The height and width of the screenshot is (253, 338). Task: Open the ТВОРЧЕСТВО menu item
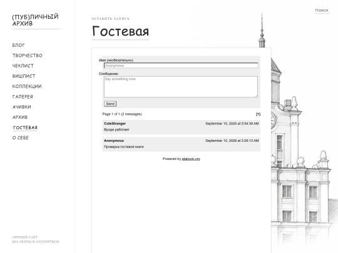coord(28,56)
